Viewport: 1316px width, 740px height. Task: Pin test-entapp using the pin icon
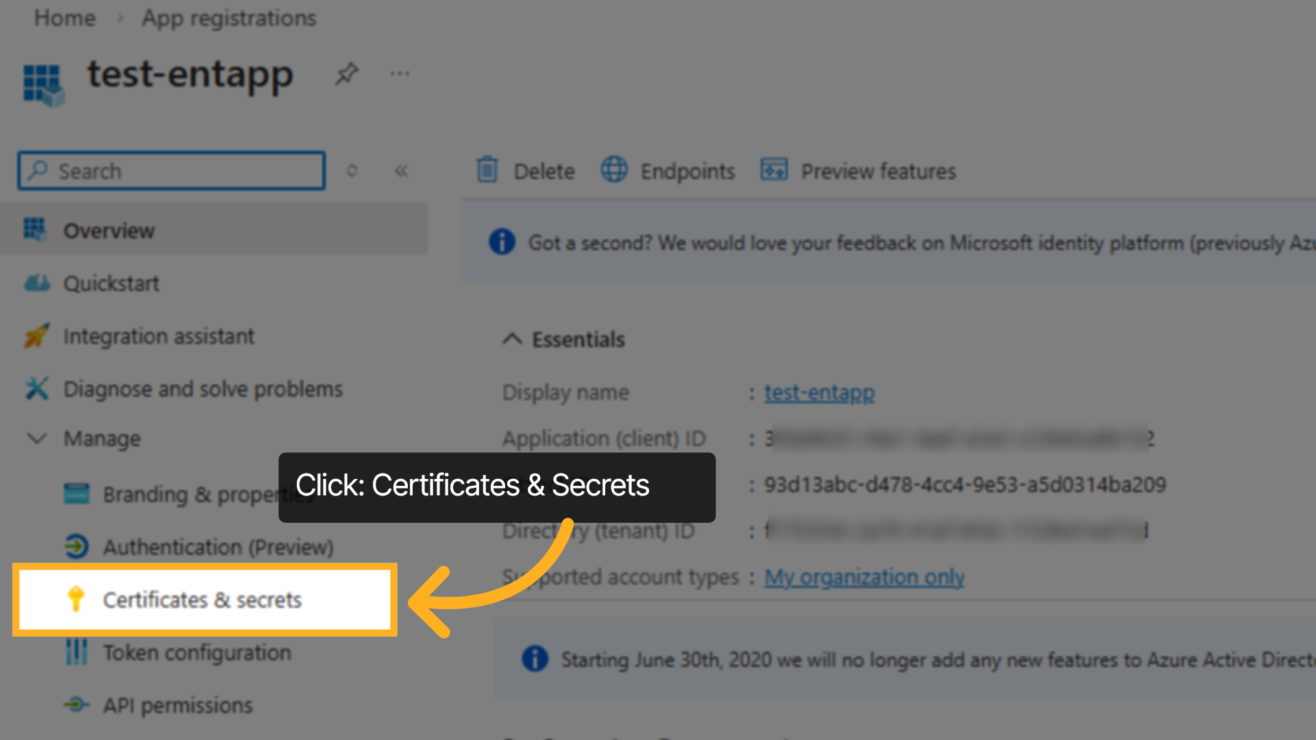[346, 73]
